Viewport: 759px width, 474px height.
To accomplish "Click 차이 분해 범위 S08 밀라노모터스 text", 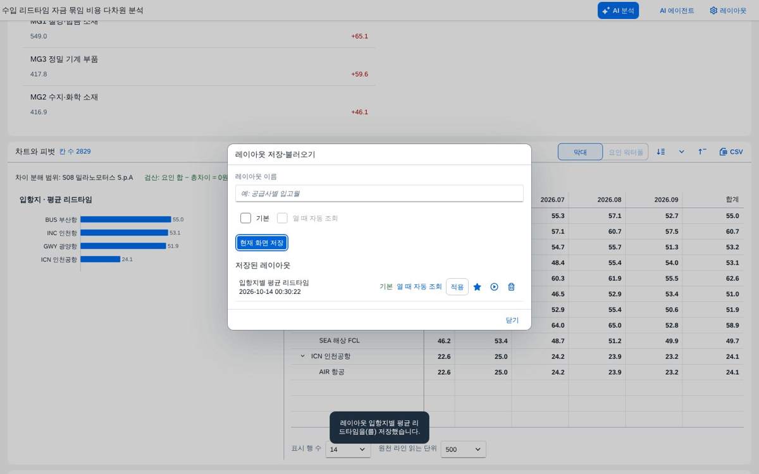I will coord(74,178).
